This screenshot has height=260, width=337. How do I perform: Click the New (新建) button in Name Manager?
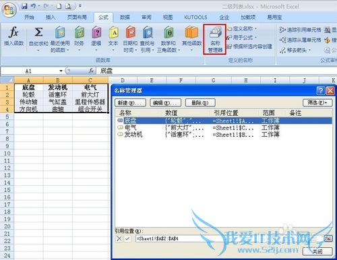coord(130,103)
